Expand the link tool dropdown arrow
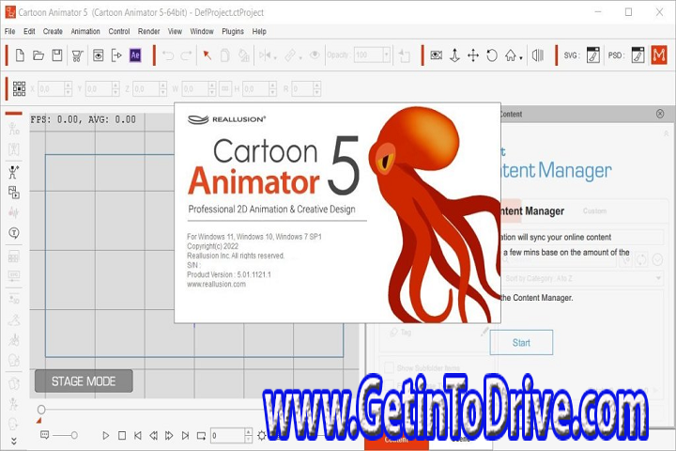The width and height of the screenshot is (676, 451). point(300,57)
